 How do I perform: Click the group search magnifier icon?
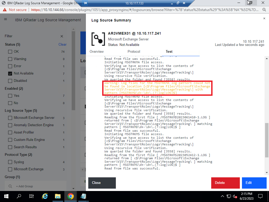click(x=10, y=186)
